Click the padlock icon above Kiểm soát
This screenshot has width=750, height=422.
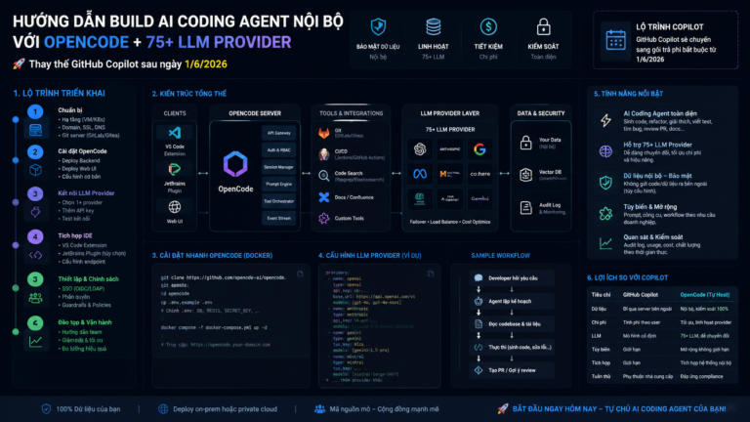pos(543,27)
